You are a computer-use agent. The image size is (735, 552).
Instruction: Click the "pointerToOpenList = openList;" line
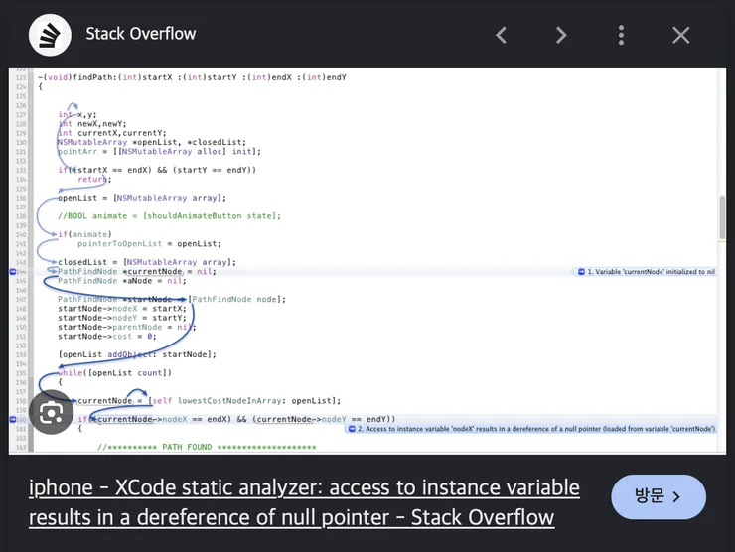[149, 243]
